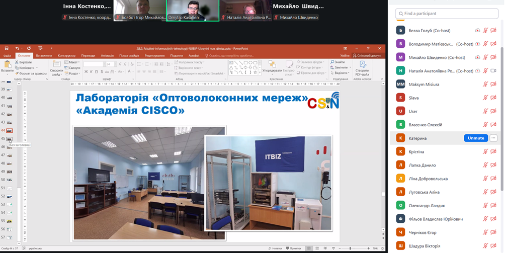Viewport: 505px width, 253px height.
Task: Switch to the Вставлення ribbon tab
Action: coord(44,56)
